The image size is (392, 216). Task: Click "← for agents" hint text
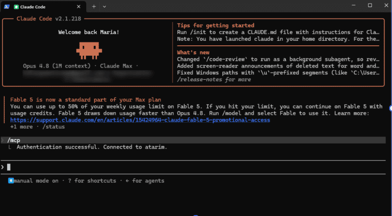coord(145,180)
